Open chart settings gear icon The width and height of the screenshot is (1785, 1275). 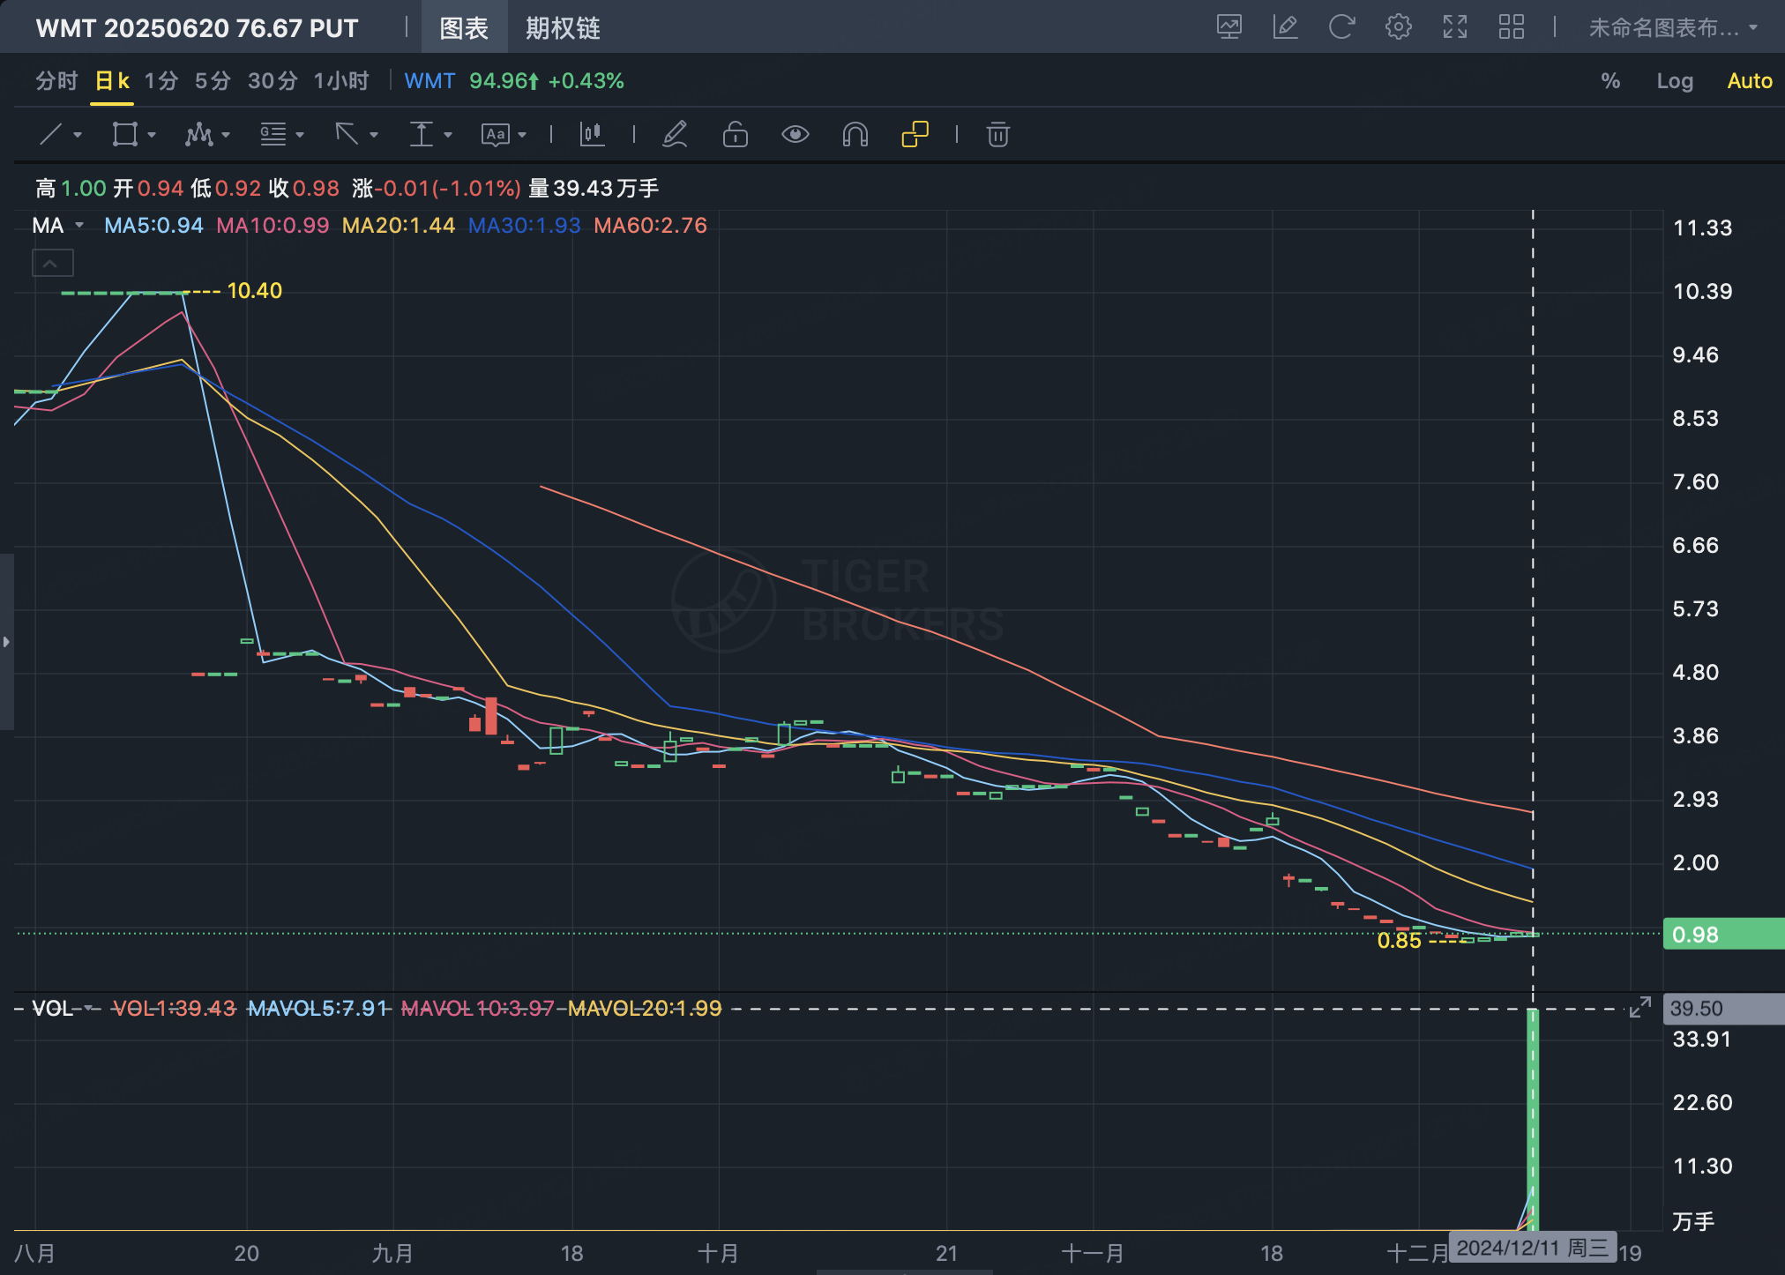click(x=1398, y=27)
